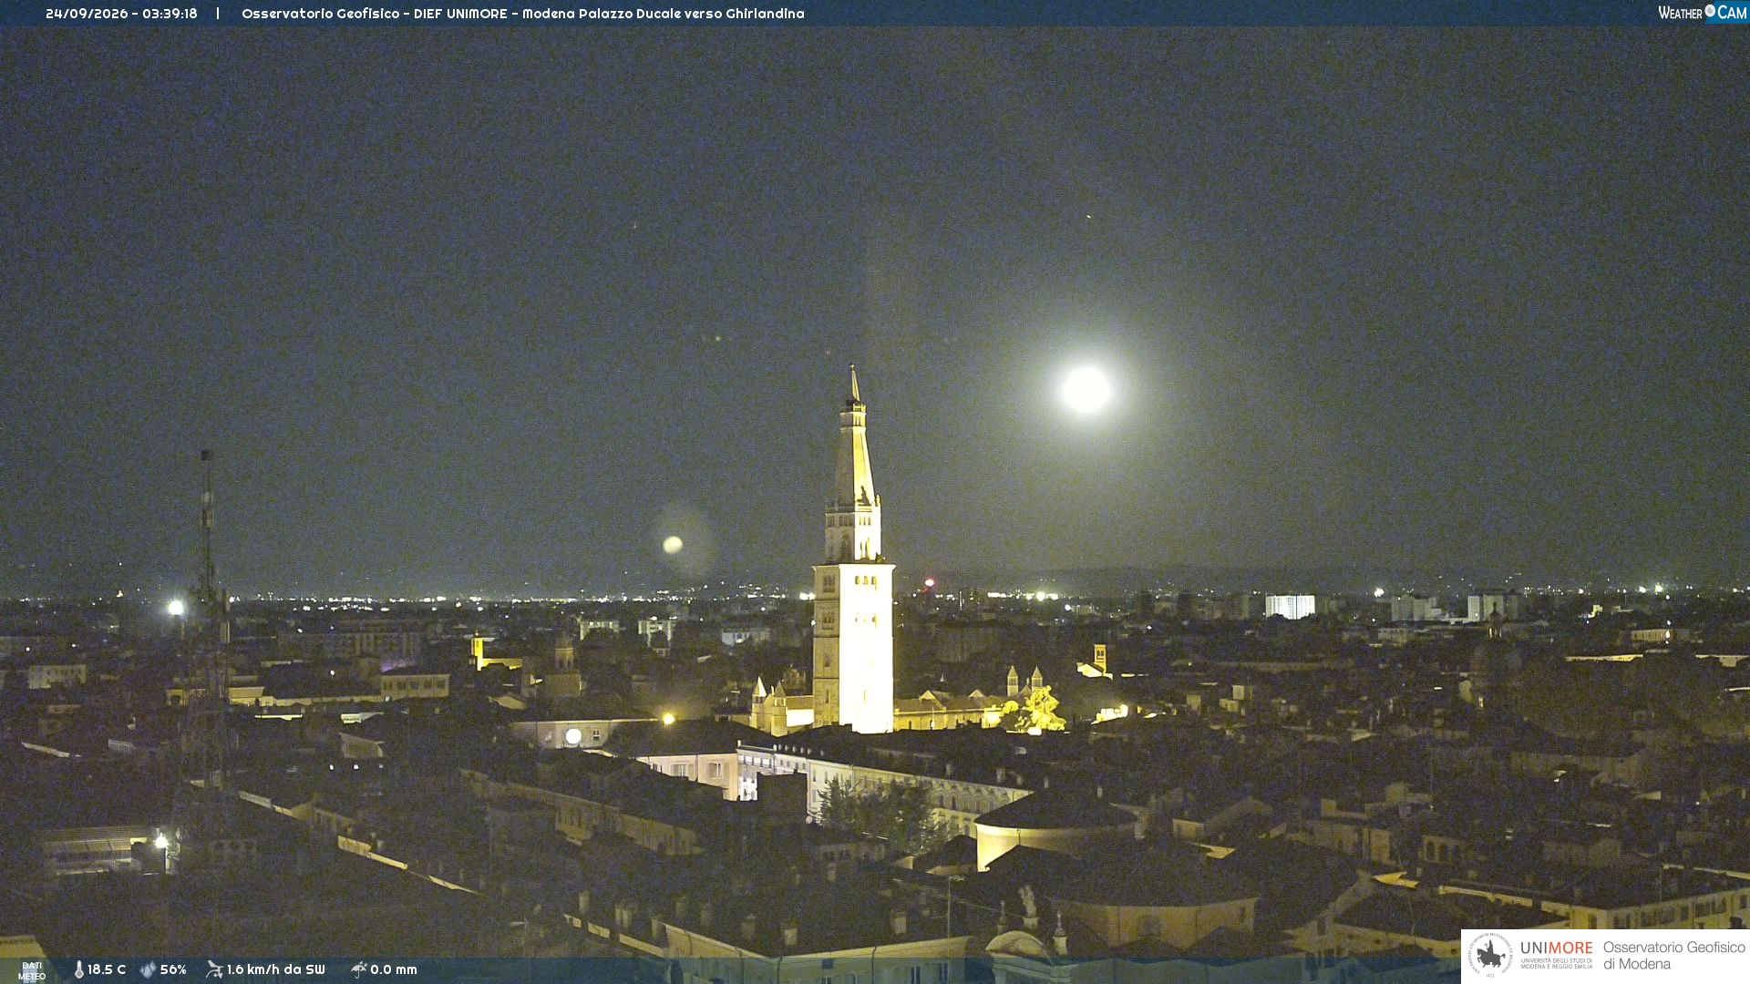Image resolution: width=1750 pixels, height=984 pixels.
Task: Click the DATI METEO label
Action: click(32, 971)
